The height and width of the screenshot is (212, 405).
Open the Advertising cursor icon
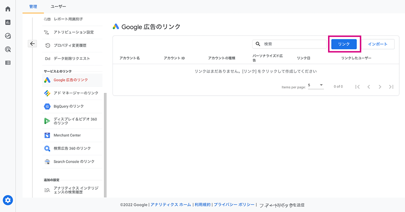point(8,49)
